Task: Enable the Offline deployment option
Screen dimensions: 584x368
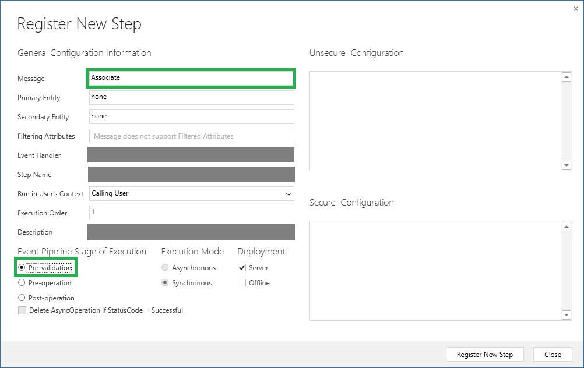Action: tap(242, 282)
